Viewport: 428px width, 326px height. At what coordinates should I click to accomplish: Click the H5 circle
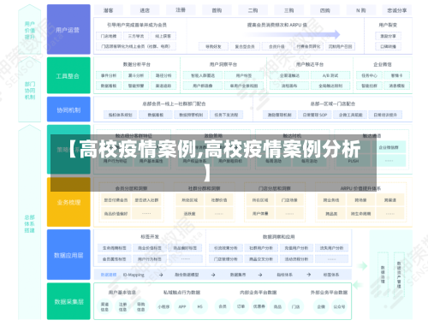point(200,306)
